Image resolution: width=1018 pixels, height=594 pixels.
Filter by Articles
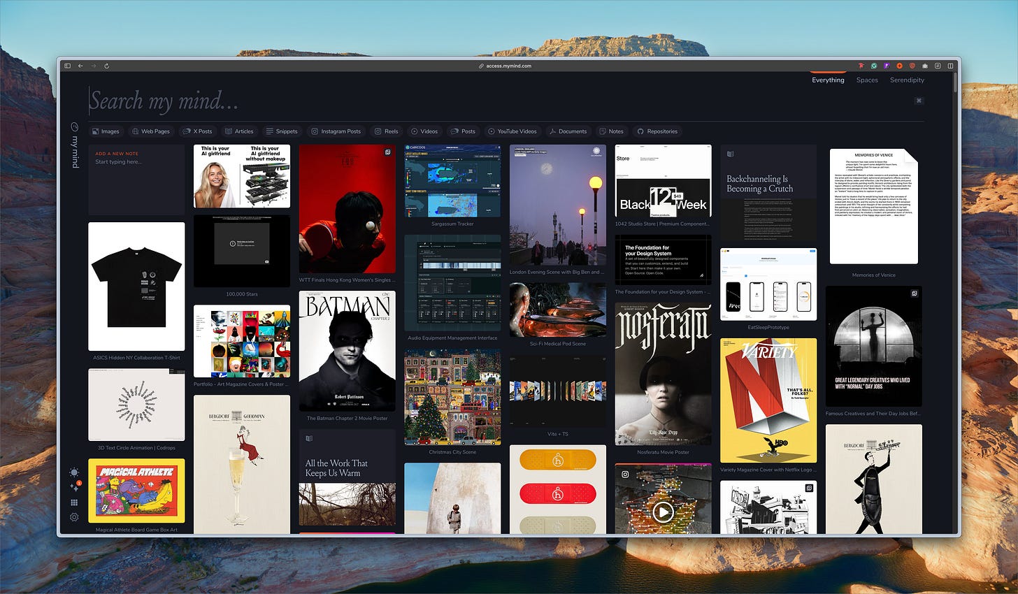tap(239, 131)
